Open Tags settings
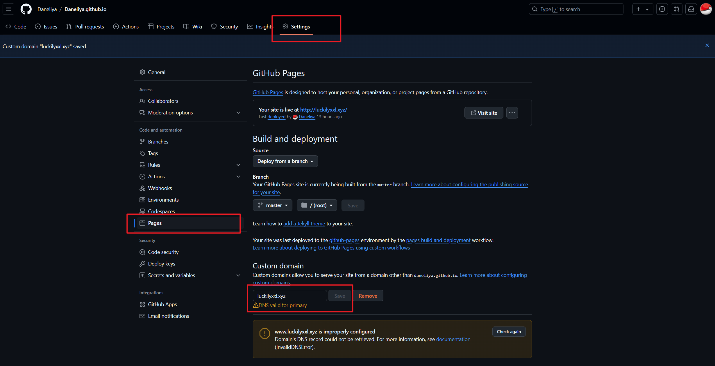Image resolution: width=715 pixels, height=366 pixels. (x=190, y=153)
